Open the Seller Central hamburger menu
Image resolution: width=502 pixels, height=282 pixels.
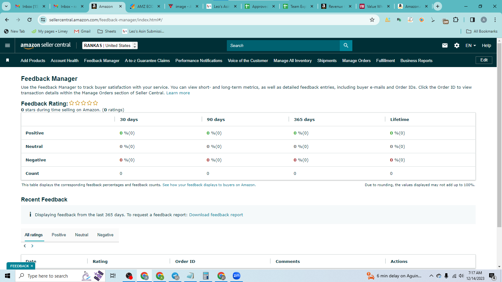(8, 45)
